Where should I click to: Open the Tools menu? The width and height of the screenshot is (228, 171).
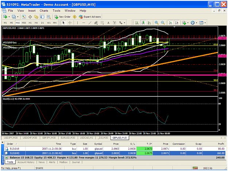57,11
